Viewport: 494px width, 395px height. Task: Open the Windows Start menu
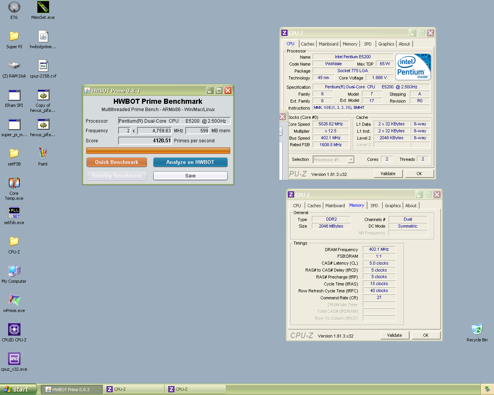(x=19, y=389)
